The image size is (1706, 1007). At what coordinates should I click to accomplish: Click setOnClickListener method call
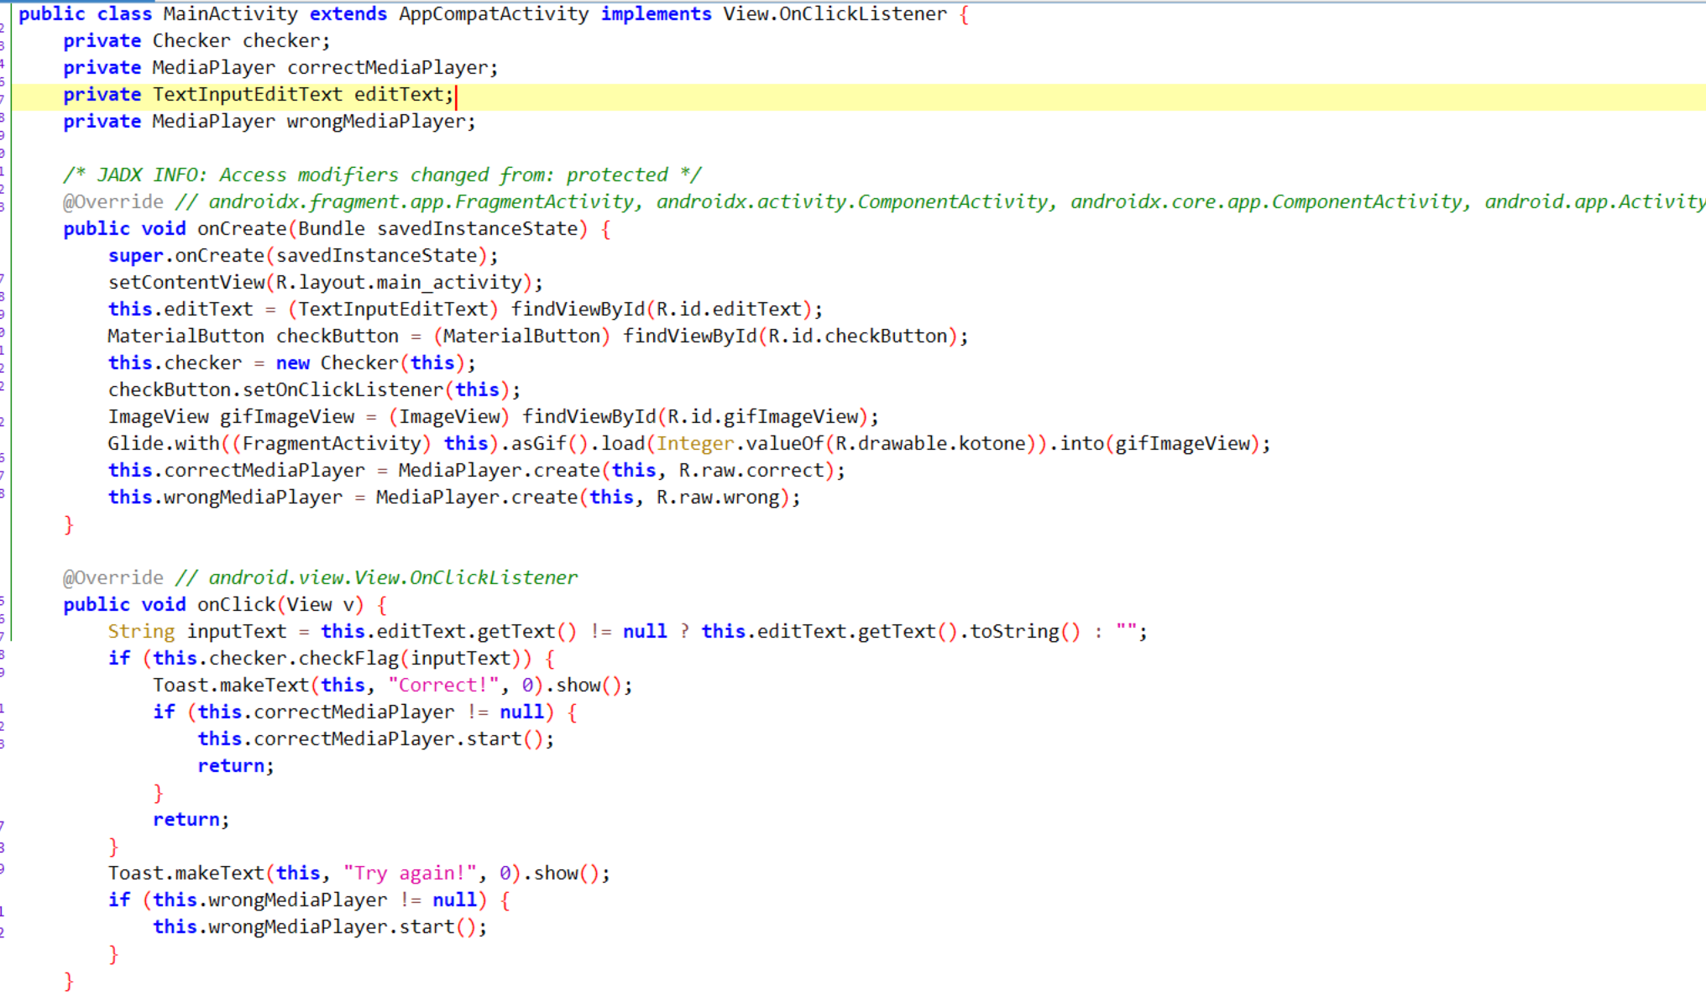(343, 390)
